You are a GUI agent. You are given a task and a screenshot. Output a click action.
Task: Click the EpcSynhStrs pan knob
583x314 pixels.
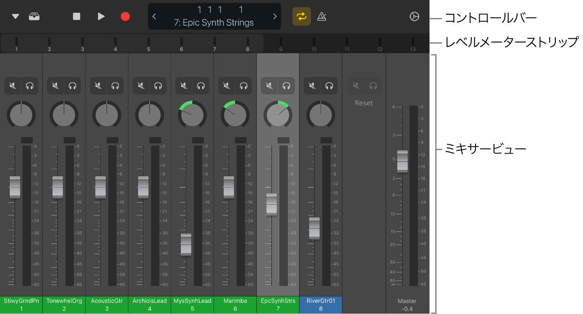[278, 114]
